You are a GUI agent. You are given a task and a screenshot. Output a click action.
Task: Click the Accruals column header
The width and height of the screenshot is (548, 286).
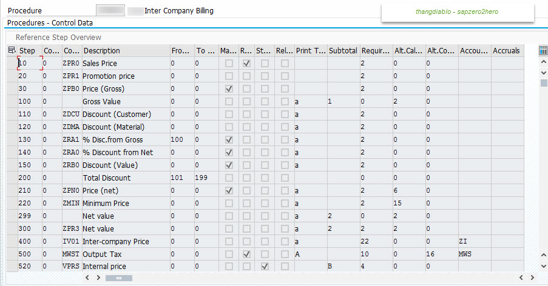pos(506,51)
